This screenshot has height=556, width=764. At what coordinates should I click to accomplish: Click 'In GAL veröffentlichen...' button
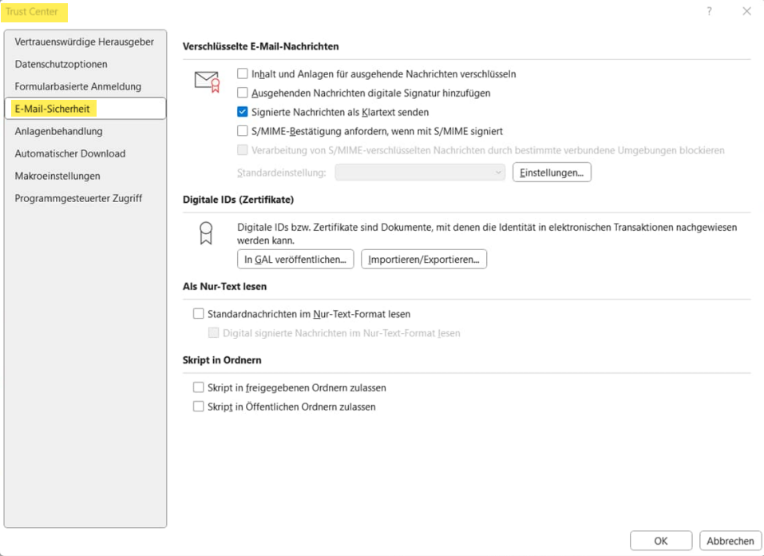point(295,259)
